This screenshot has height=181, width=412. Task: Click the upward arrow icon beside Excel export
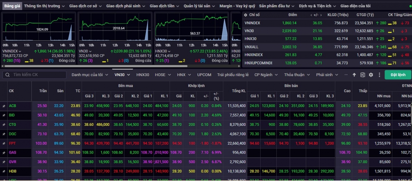tap(354, 75)
